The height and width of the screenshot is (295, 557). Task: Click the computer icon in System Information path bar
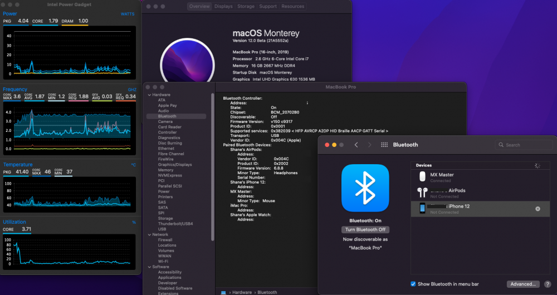[223, 293]
